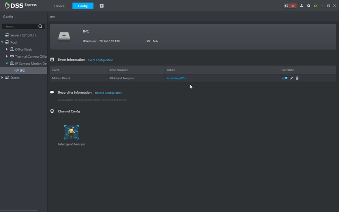Click in the Search input field
The width and height of the screenshot is (339, 212).
tap(21, 26)
